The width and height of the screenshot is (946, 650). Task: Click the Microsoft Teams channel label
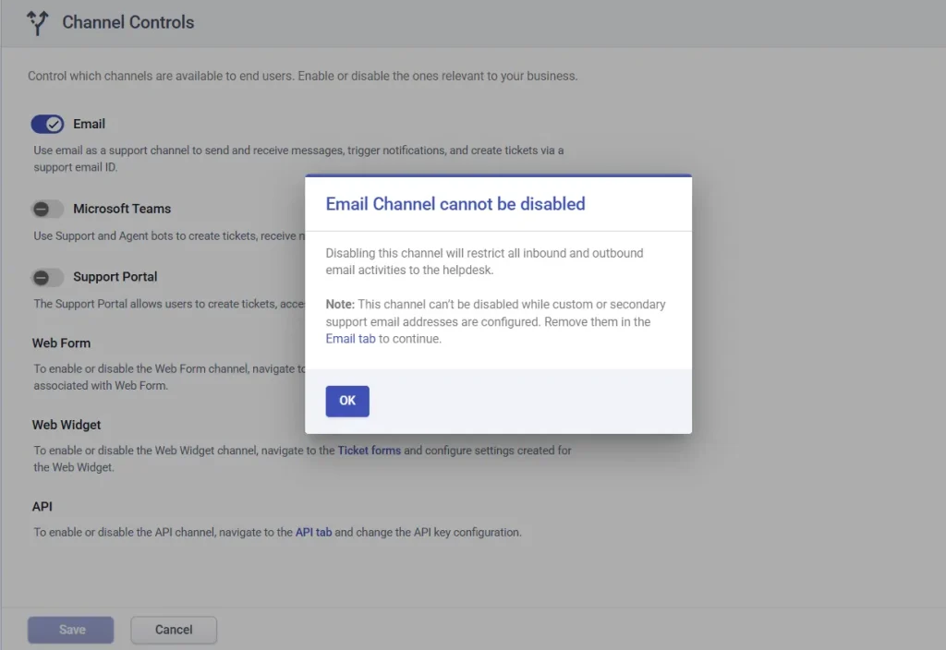pos(121,209)
